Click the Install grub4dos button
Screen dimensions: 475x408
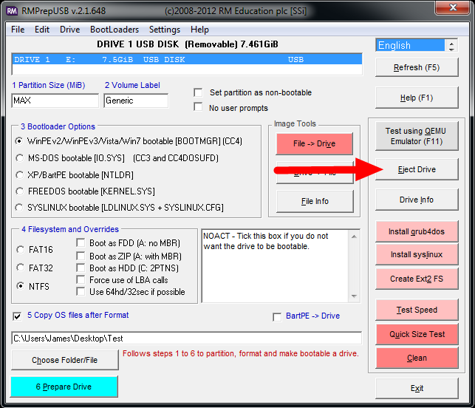[x=417, y=231]
